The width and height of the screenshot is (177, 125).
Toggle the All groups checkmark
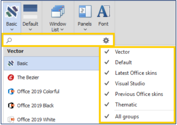(x=107, y=116)
